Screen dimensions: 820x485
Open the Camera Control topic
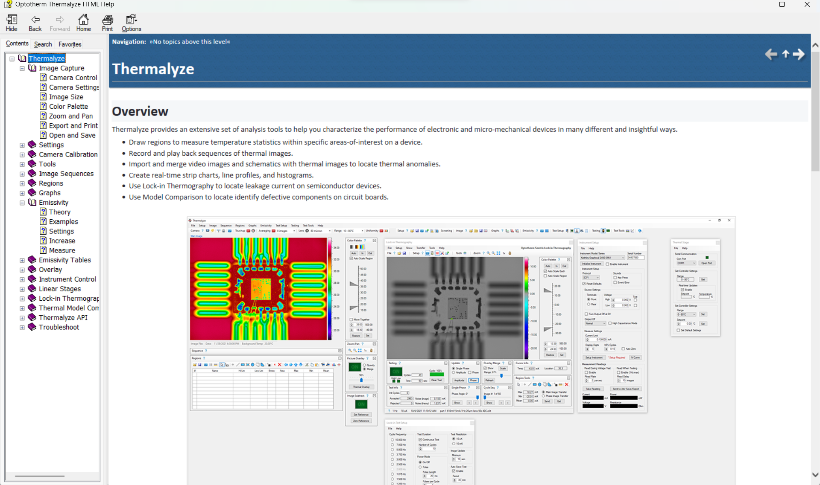click(x=73, y=78)
